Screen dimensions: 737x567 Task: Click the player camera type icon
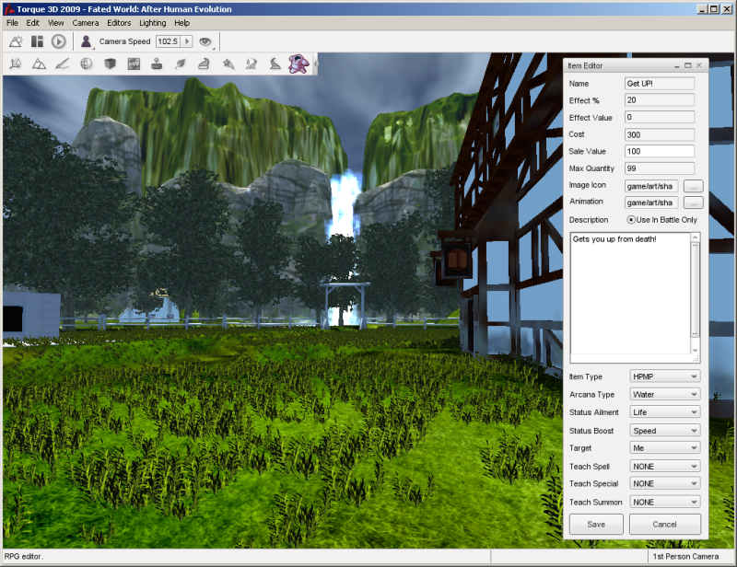87,41
